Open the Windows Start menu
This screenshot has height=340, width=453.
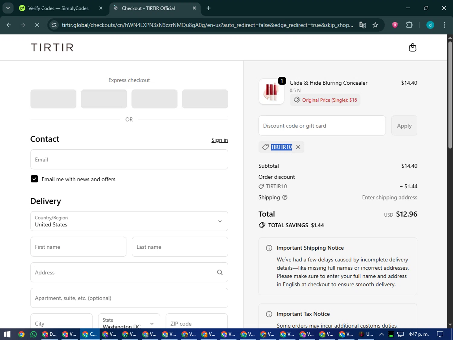pos(7,334)
